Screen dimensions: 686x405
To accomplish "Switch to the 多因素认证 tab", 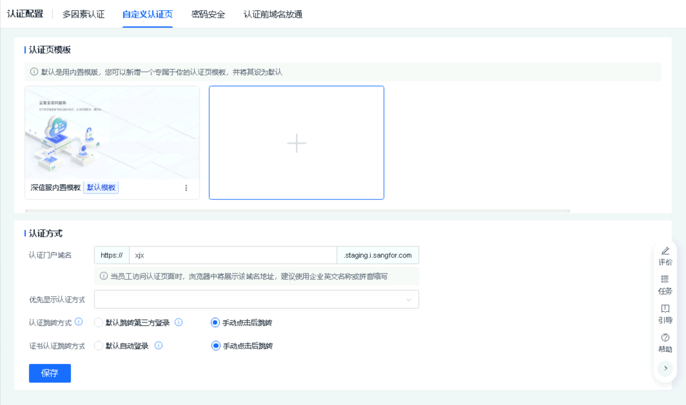I will point(83,14).
